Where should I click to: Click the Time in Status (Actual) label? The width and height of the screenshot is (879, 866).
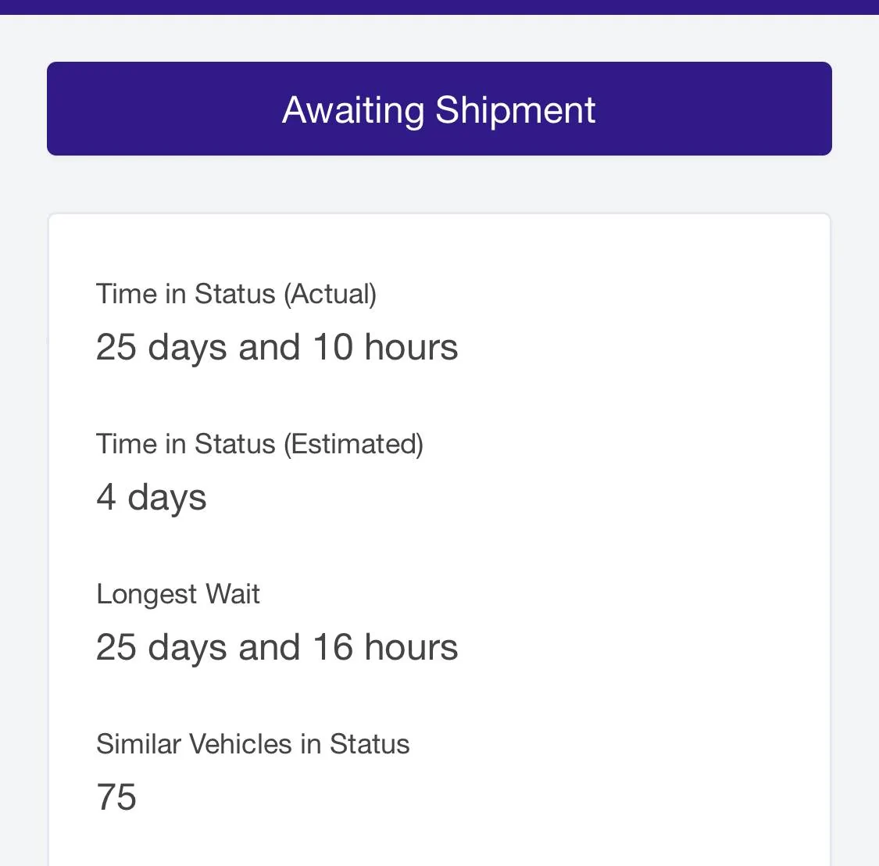[x=236, y=294]
